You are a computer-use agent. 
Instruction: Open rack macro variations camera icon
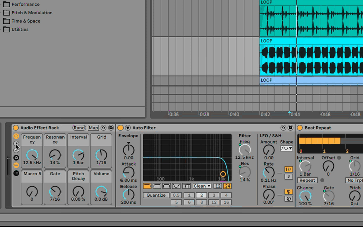(16, 158)
